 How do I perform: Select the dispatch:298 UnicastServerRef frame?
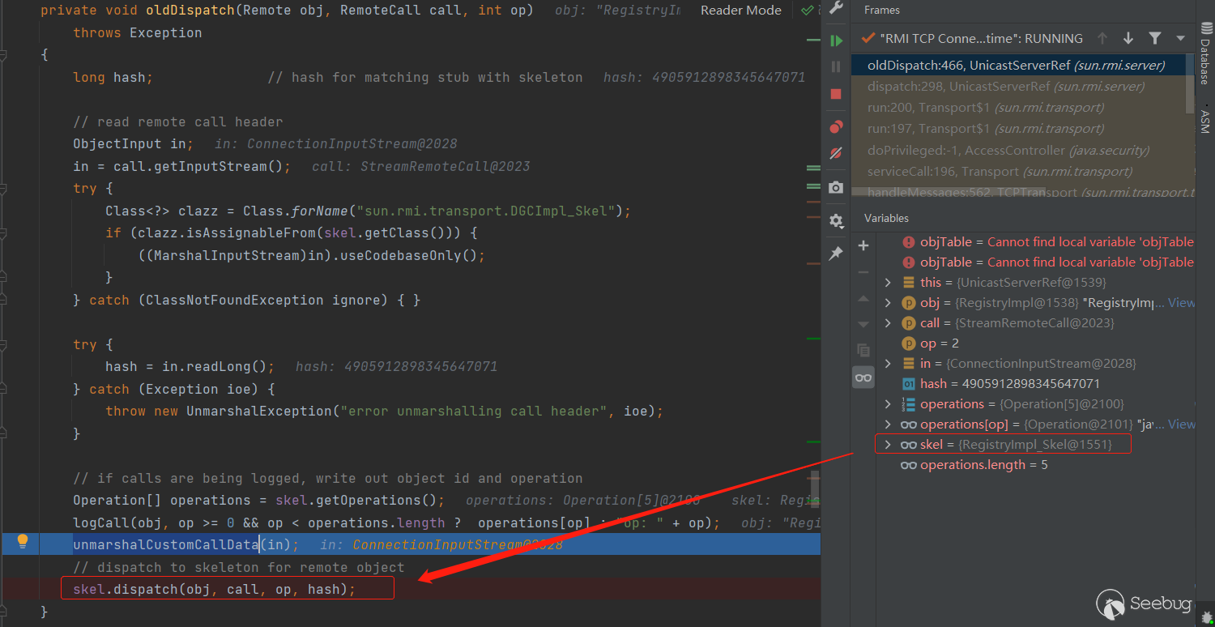1019,86
